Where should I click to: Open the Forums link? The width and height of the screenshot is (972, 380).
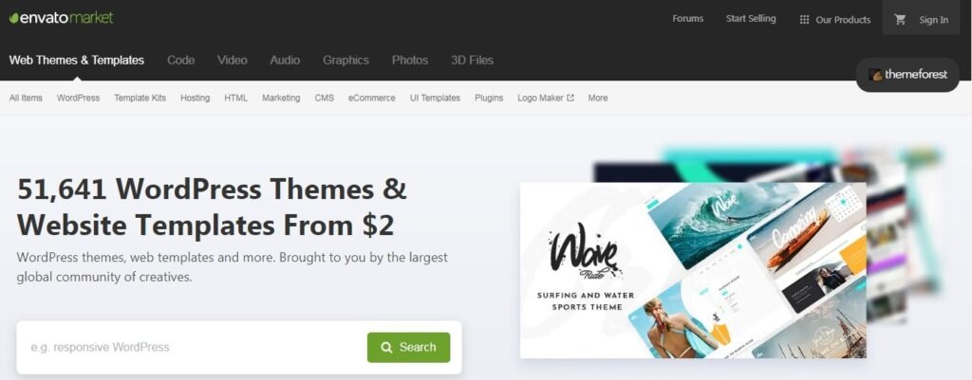pyautogui.click(x=688, y=19)
